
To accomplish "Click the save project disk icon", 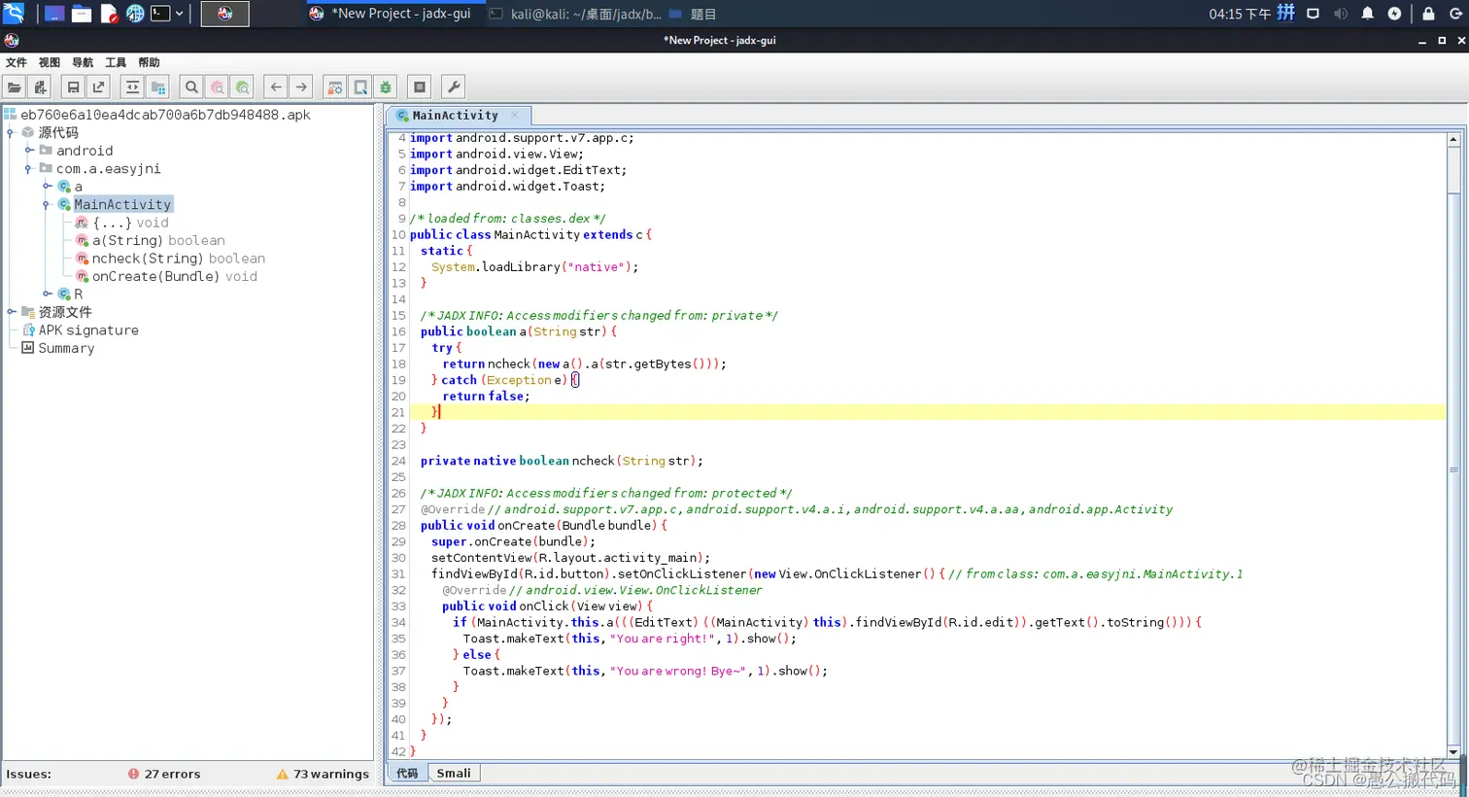I will tap(73, 87).
